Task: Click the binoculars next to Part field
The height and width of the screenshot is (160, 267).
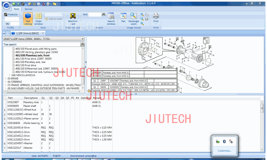Action: pyautogui.click(x=103, y=14)
